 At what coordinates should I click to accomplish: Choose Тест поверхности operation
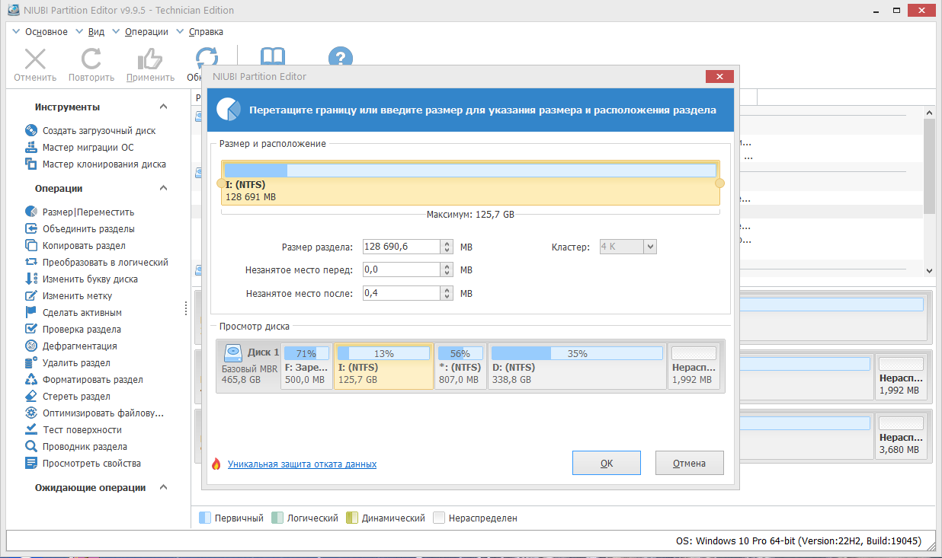pos(74,430)
